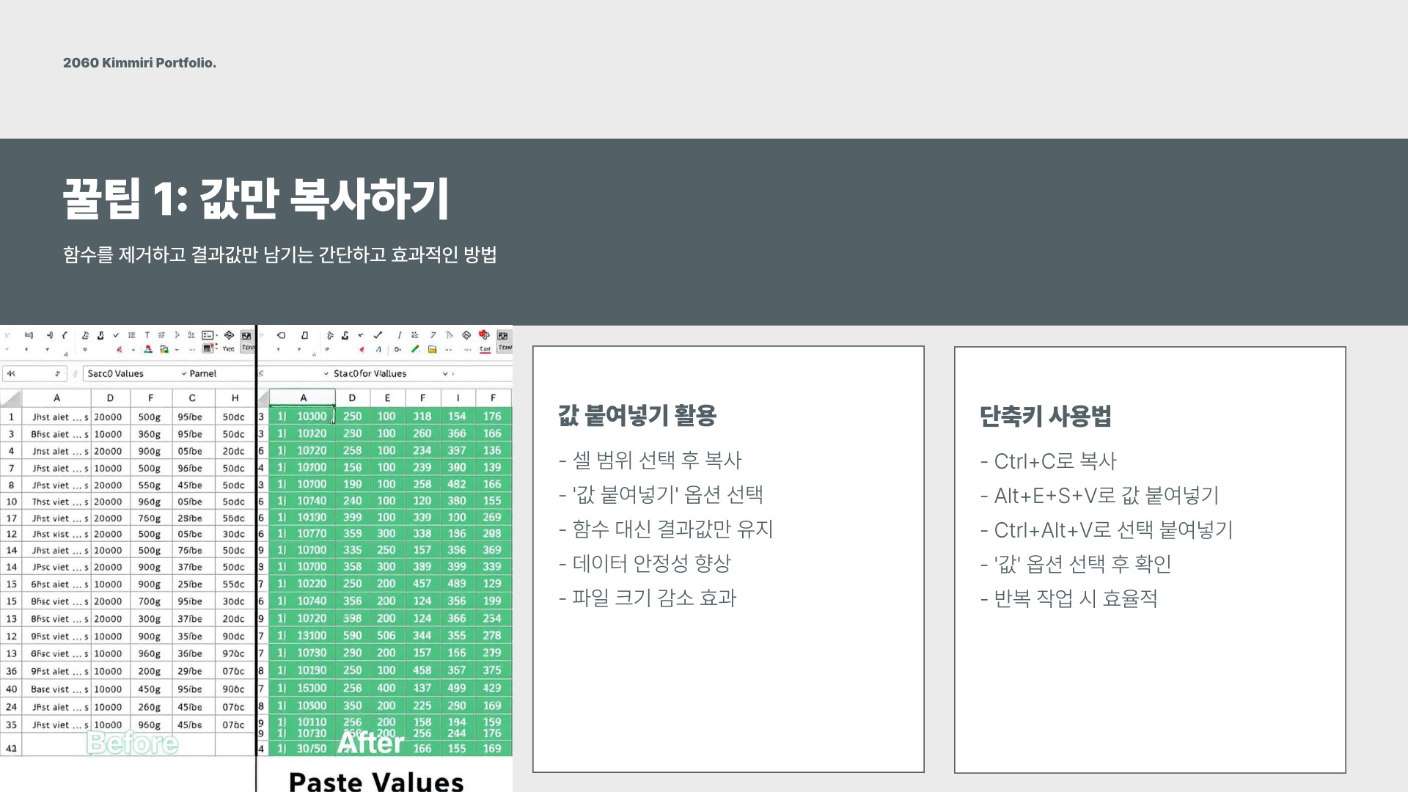Click the font color A icon with the colored underline
Viewport: 1408px width, 792px height.
pos(148,349)
